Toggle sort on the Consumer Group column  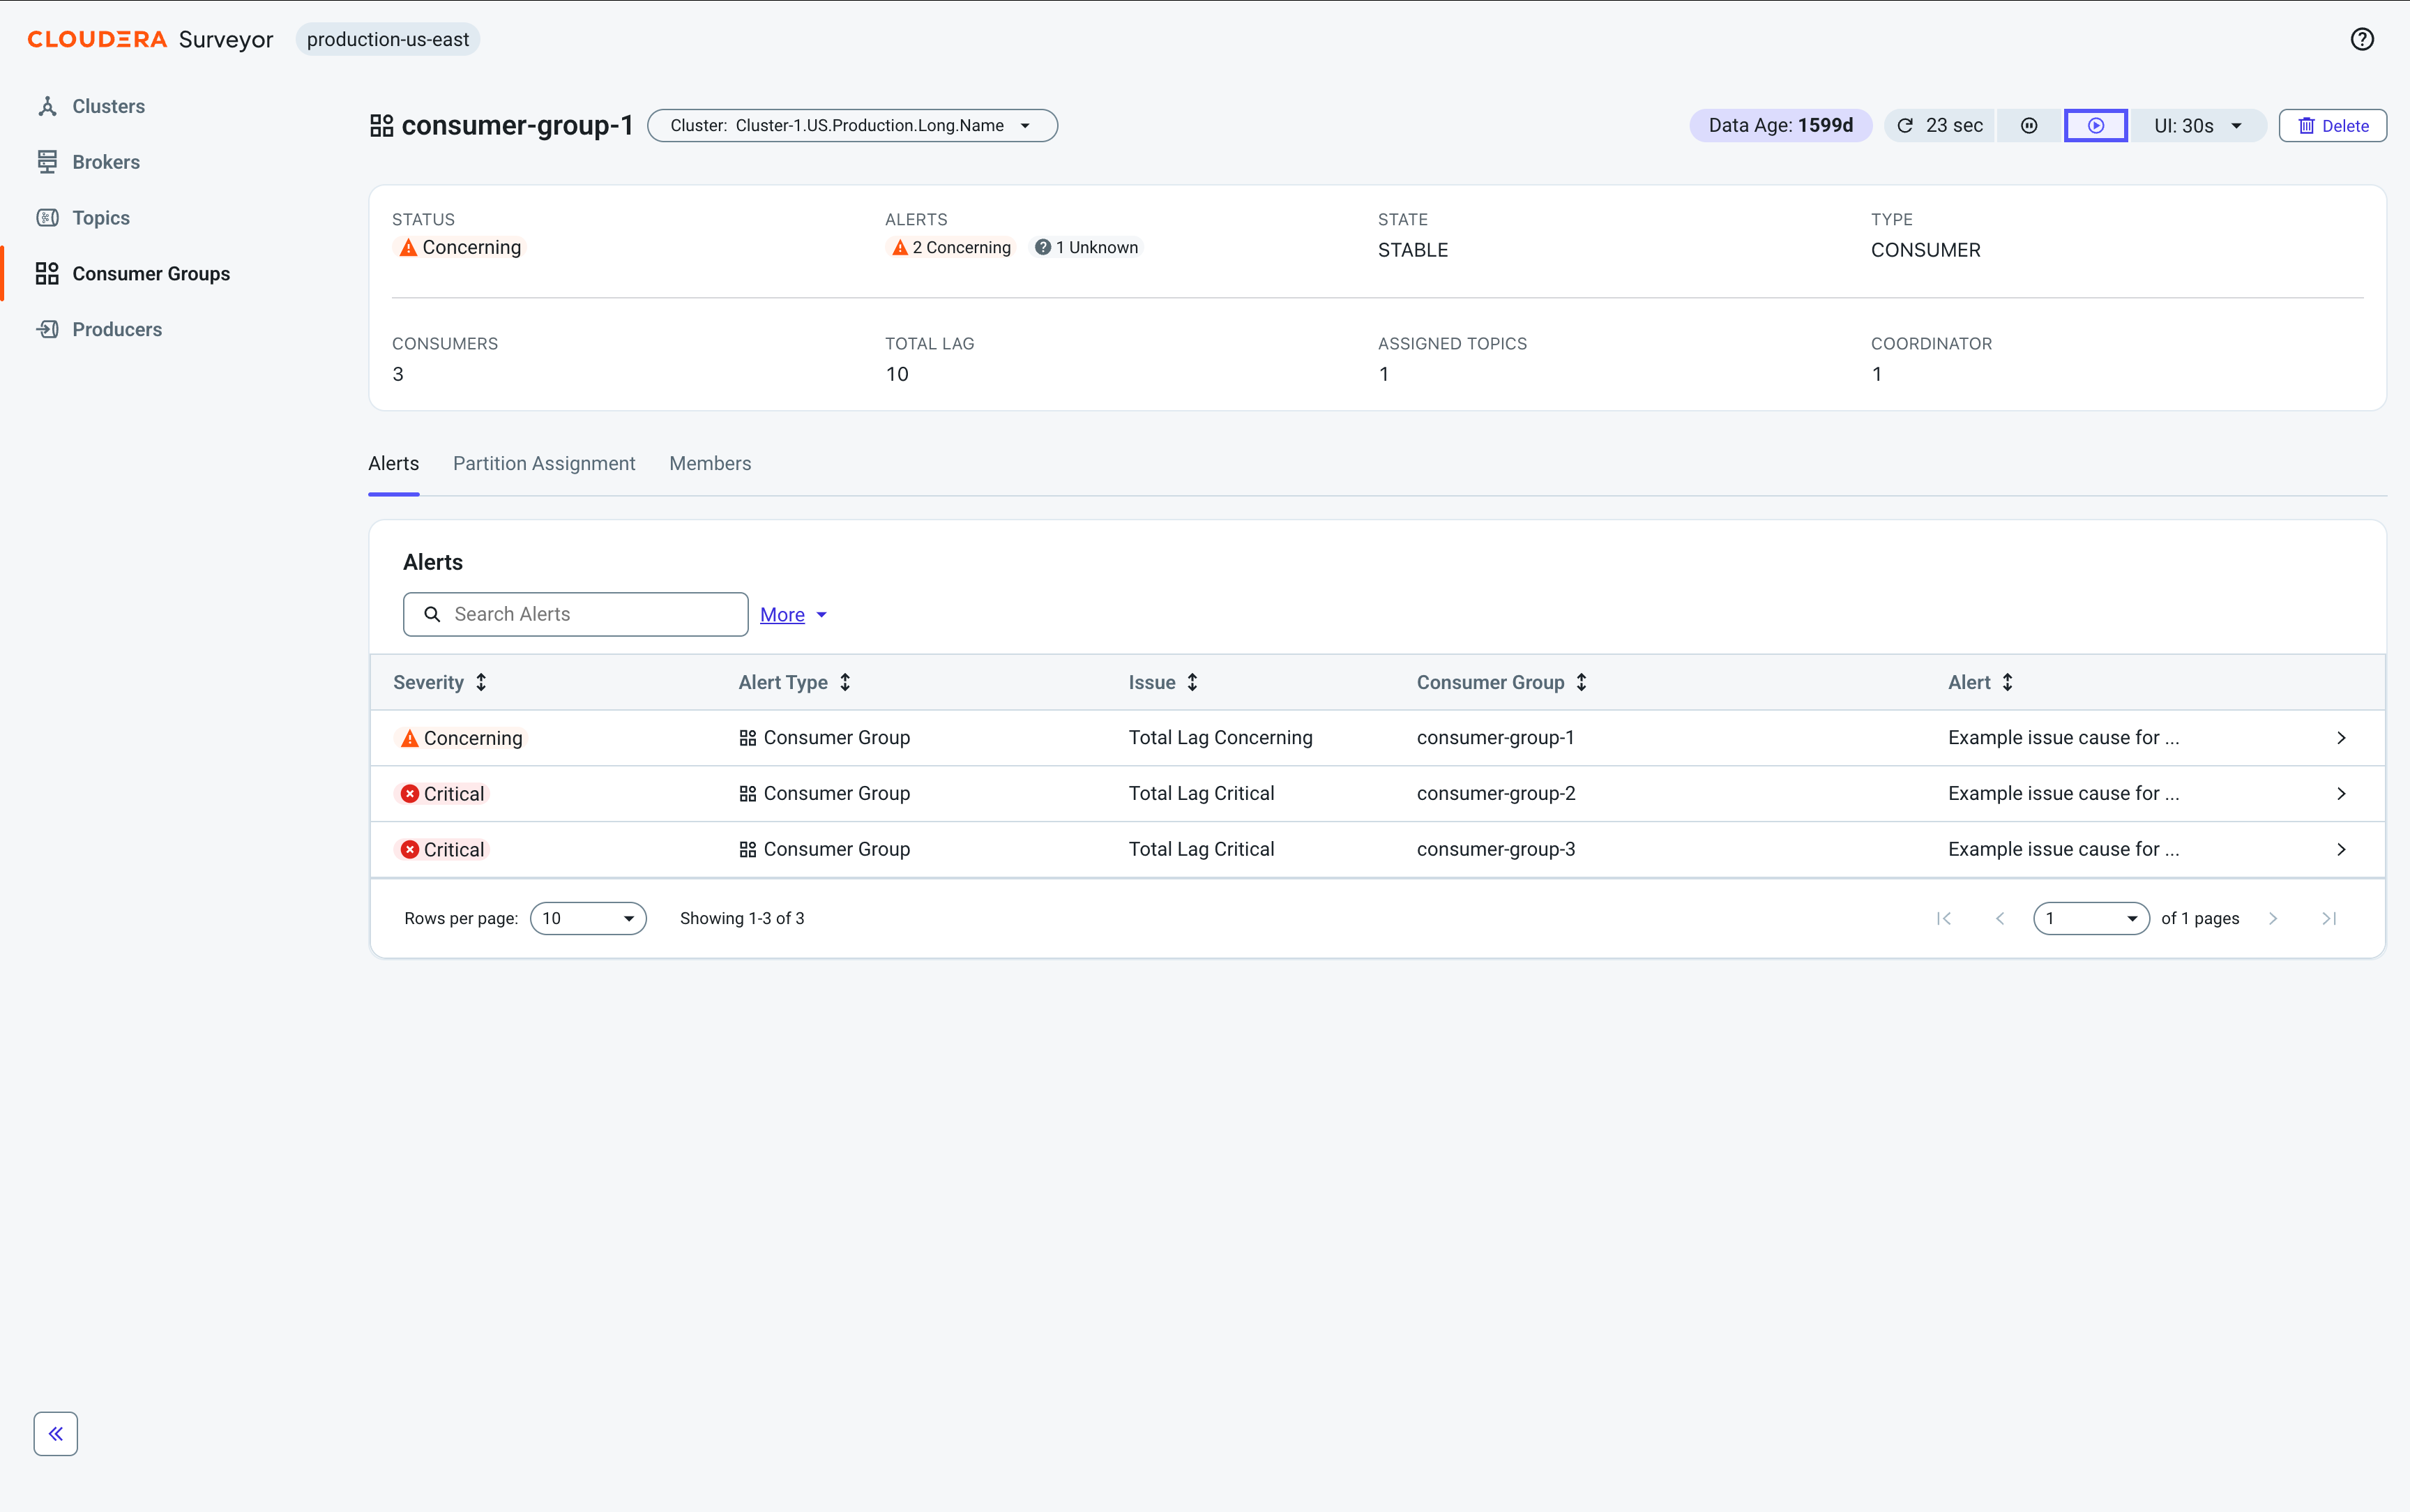tap(1501, 682)
